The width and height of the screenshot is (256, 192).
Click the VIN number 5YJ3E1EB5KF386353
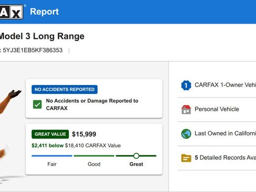[x=33, y=50]
